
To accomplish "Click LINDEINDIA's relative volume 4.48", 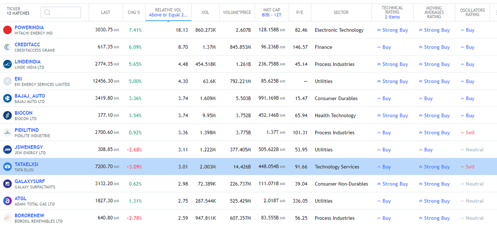I will click(183, 64).
